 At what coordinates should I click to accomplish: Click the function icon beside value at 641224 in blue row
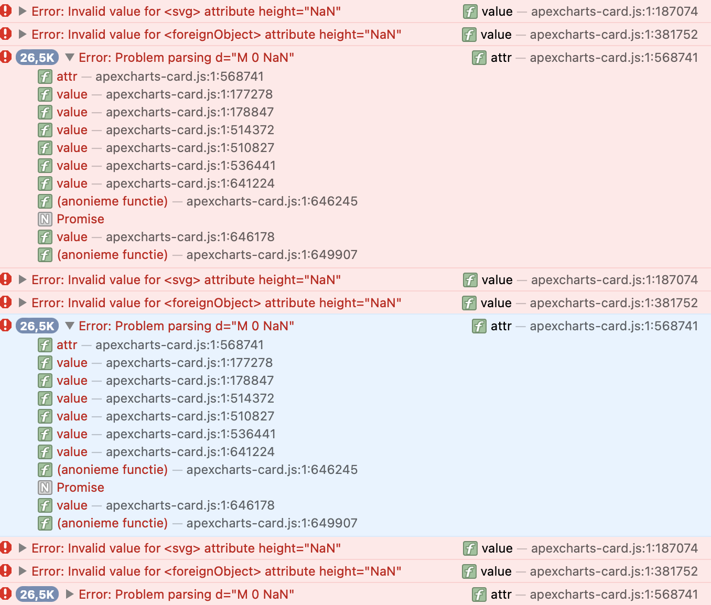(x=45, y=452)
